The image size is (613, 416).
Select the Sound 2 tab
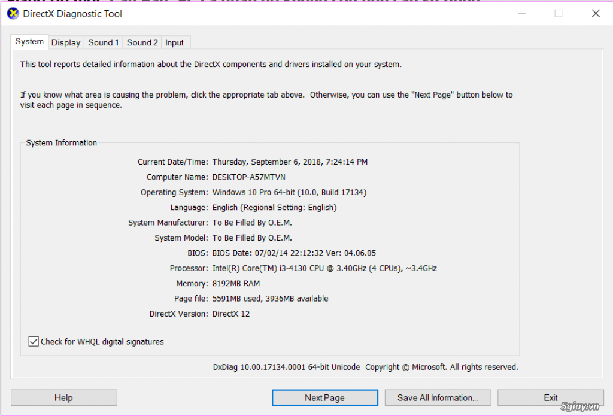(142, 42)
